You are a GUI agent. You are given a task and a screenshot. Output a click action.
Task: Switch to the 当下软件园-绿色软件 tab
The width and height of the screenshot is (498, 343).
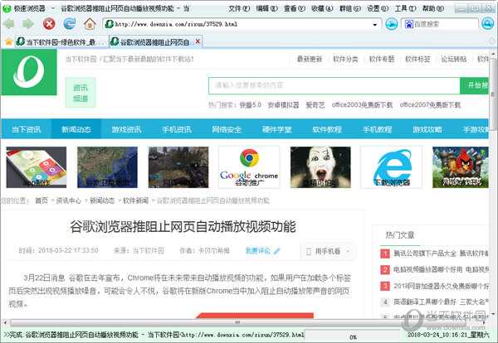click(62, 41)
